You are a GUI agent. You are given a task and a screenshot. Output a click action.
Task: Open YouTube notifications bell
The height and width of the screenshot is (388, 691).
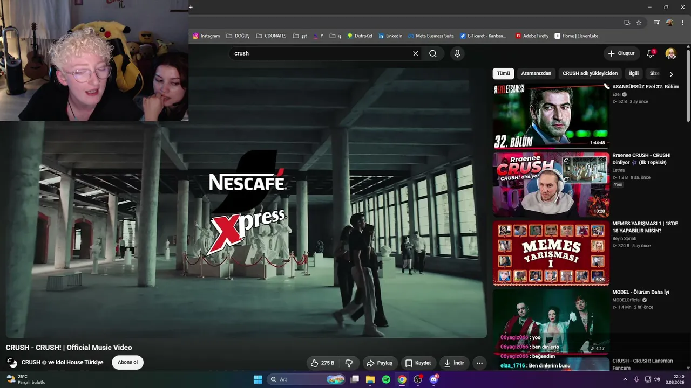651,53
